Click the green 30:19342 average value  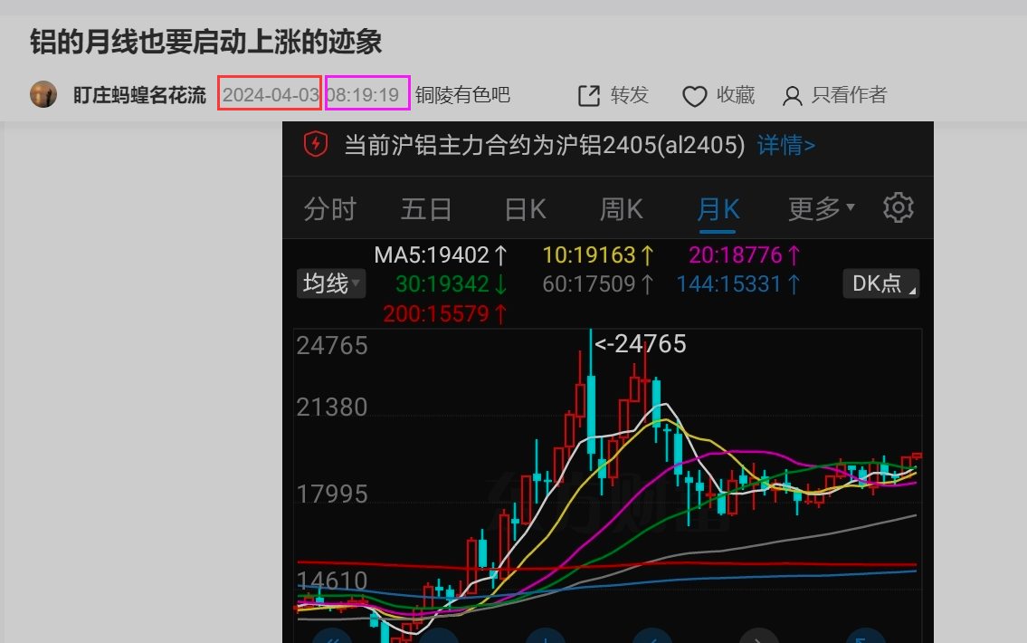tap(452, 283)
